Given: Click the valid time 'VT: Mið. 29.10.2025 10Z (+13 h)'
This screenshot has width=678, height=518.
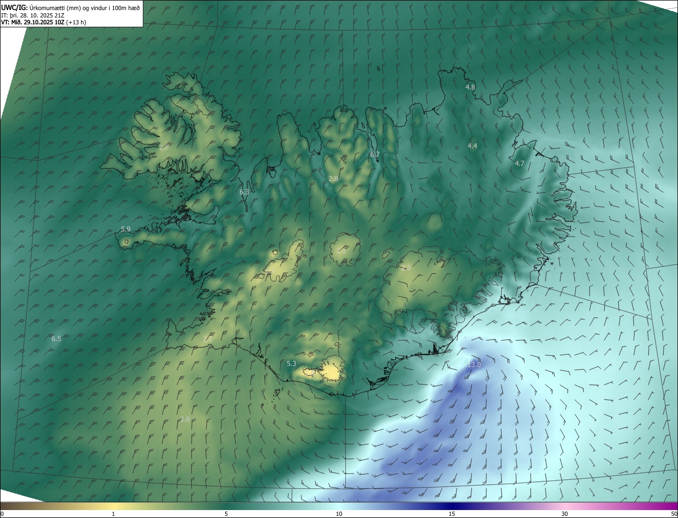Looking at the screenshot, I should (43, 23).
